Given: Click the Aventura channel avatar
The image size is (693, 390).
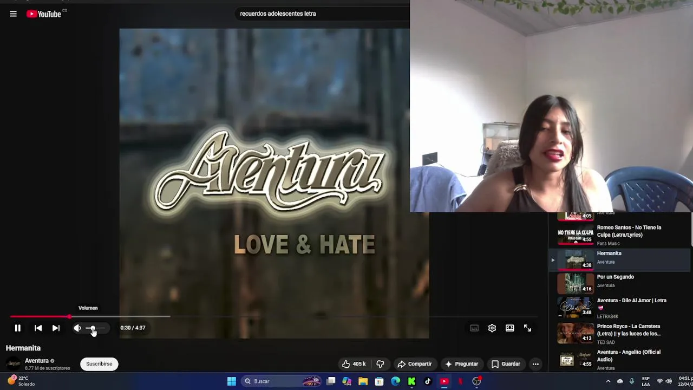Looking at the screenshot, I should [x=13, y=364].
